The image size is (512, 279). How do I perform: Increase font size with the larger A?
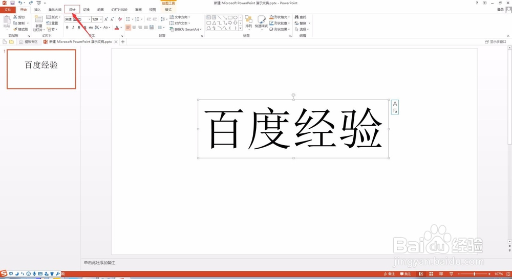point(106,19)
